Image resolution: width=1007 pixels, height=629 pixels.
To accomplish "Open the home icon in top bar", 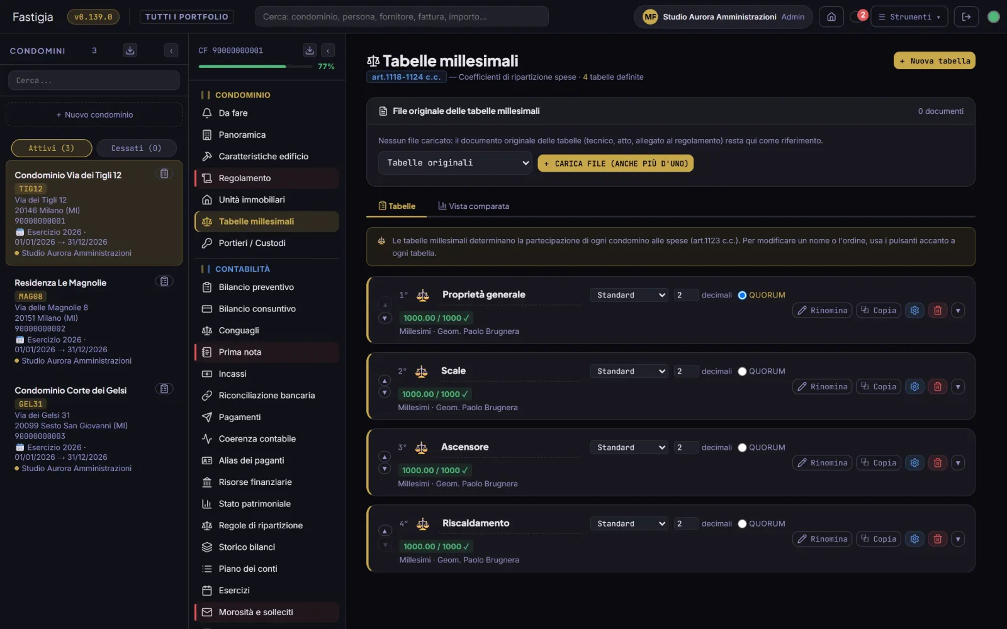I will tap(831, 17).
